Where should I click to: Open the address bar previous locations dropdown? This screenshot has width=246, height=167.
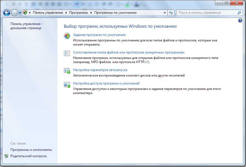tap(165, 13)
